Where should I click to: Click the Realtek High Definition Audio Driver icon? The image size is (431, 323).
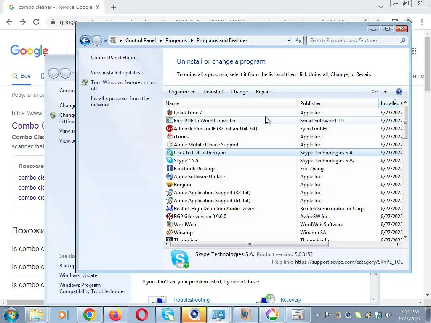tap(170, 209)
